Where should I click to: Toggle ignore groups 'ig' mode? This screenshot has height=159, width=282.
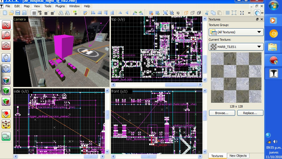[x=178, y=13]
